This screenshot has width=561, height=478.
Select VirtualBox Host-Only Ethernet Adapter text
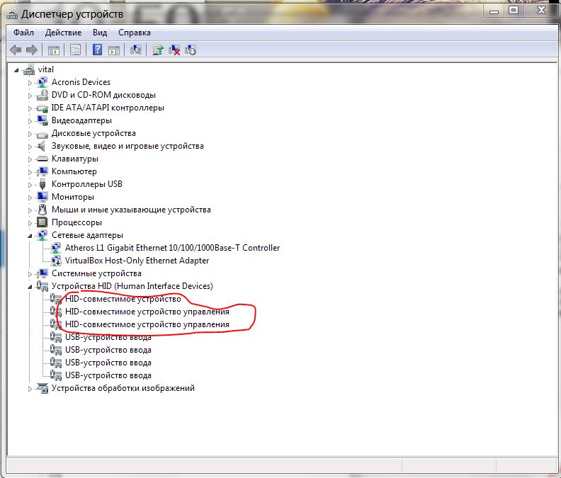[137, 261]
